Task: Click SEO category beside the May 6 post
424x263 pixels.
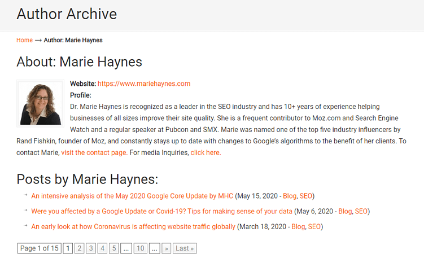Action: (361, 211)
